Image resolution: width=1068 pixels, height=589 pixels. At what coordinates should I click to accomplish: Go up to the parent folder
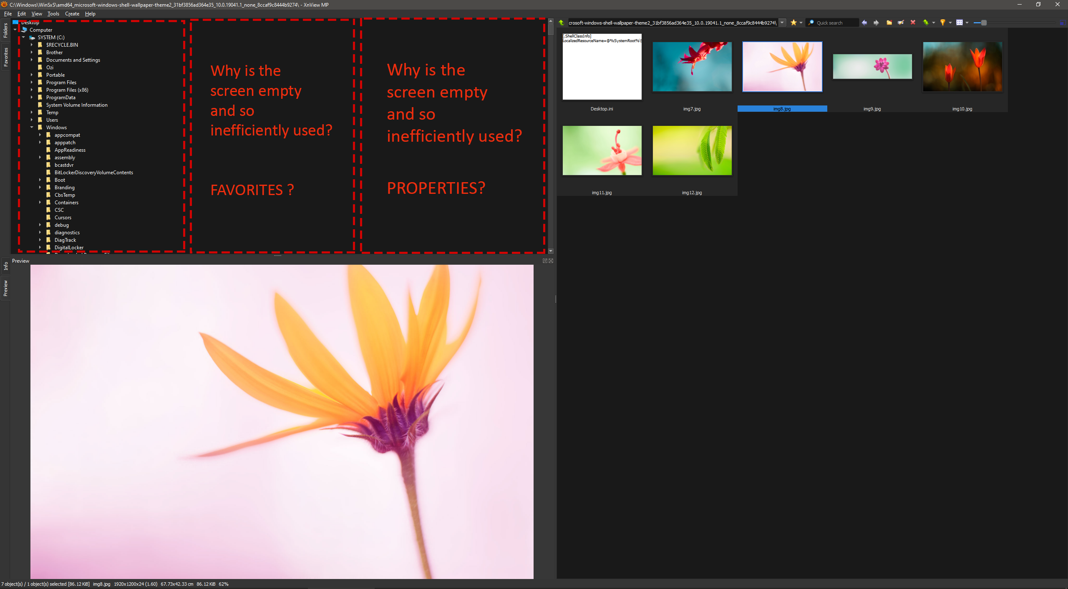561,23
